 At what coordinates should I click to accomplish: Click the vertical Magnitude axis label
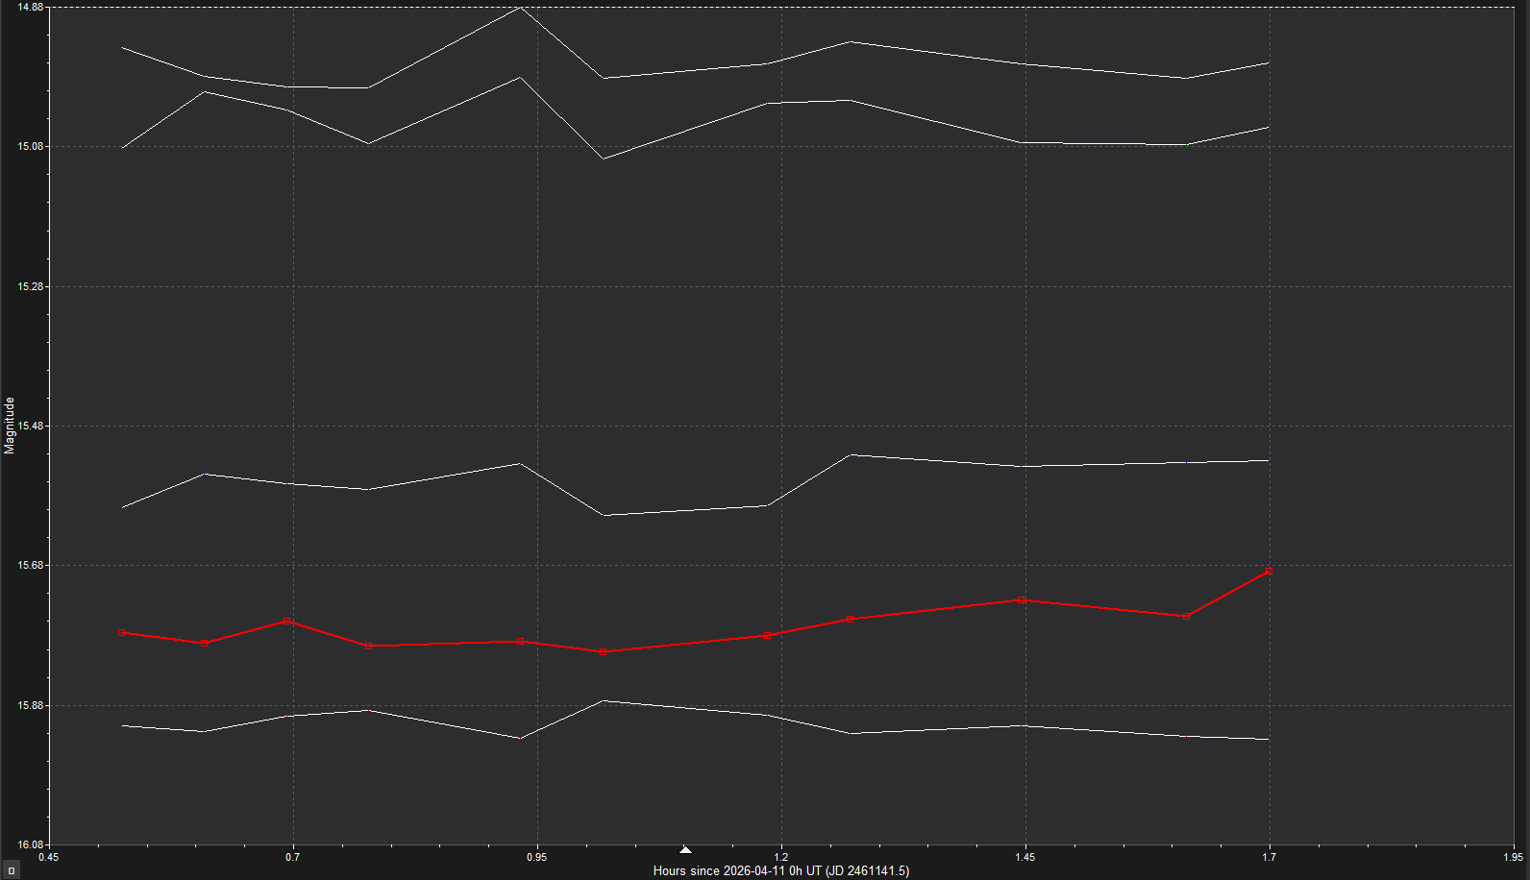10,426
